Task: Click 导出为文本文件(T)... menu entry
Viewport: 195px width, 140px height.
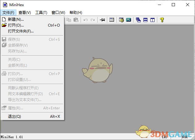Action: click(x=32, y=100)
